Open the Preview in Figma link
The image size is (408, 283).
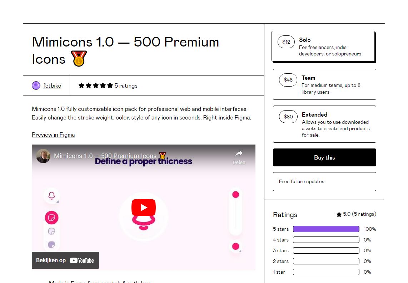(x=53, y=135)
